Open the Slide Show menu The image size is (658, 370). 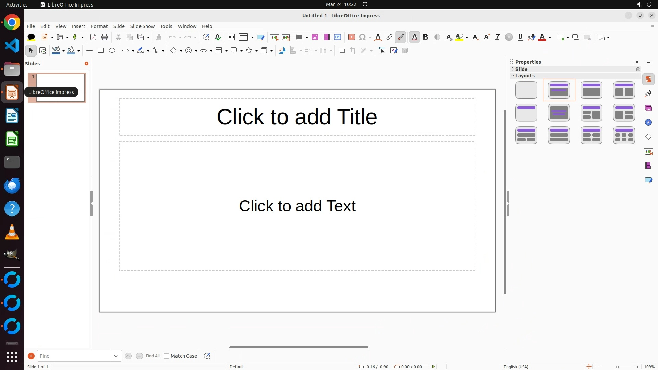point(142,26)
